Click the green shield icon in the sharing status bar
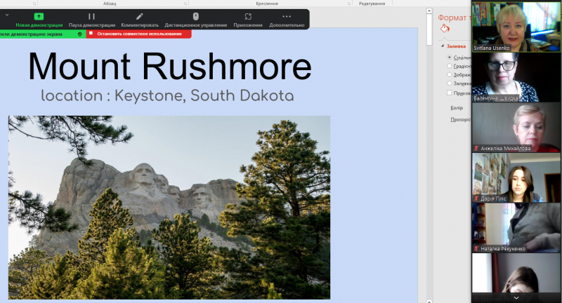 pos(80,34)
